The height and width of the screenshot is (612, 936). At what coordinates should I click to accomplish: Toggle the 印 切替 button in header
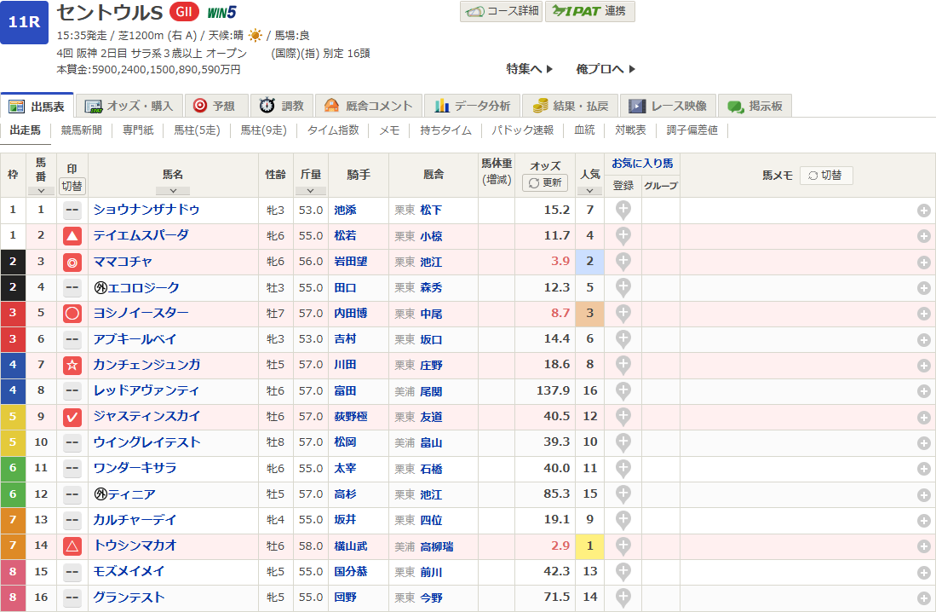[72, 186]
